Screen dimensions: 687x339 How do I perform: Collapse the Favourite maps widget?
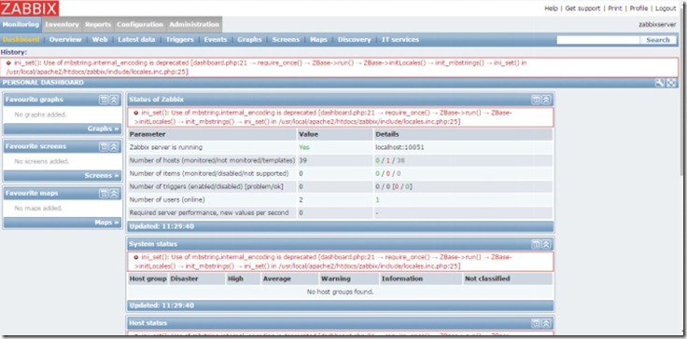coord(114,194)
